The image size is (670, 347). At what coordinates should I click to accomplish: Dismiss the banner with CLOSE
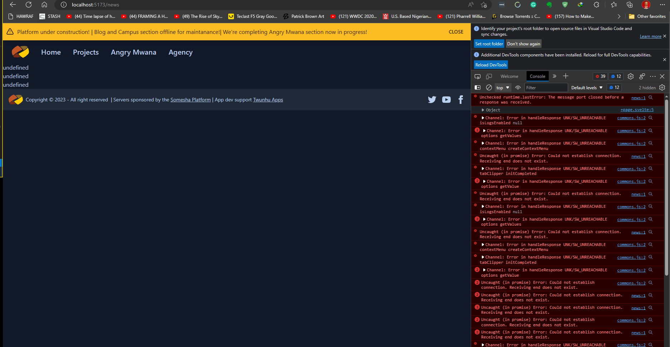click(x=456, y=32)
